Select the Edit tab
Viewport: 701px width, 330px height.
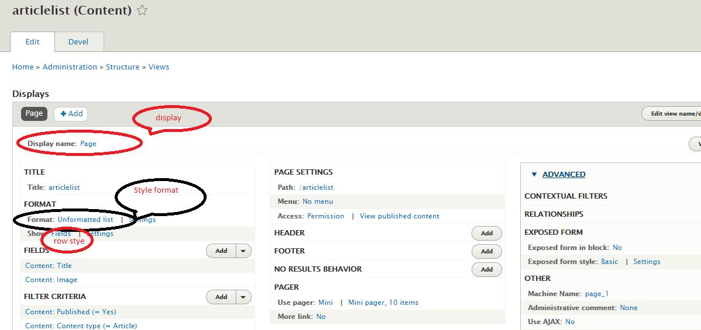pyautogui.click(x=33, y=41)
